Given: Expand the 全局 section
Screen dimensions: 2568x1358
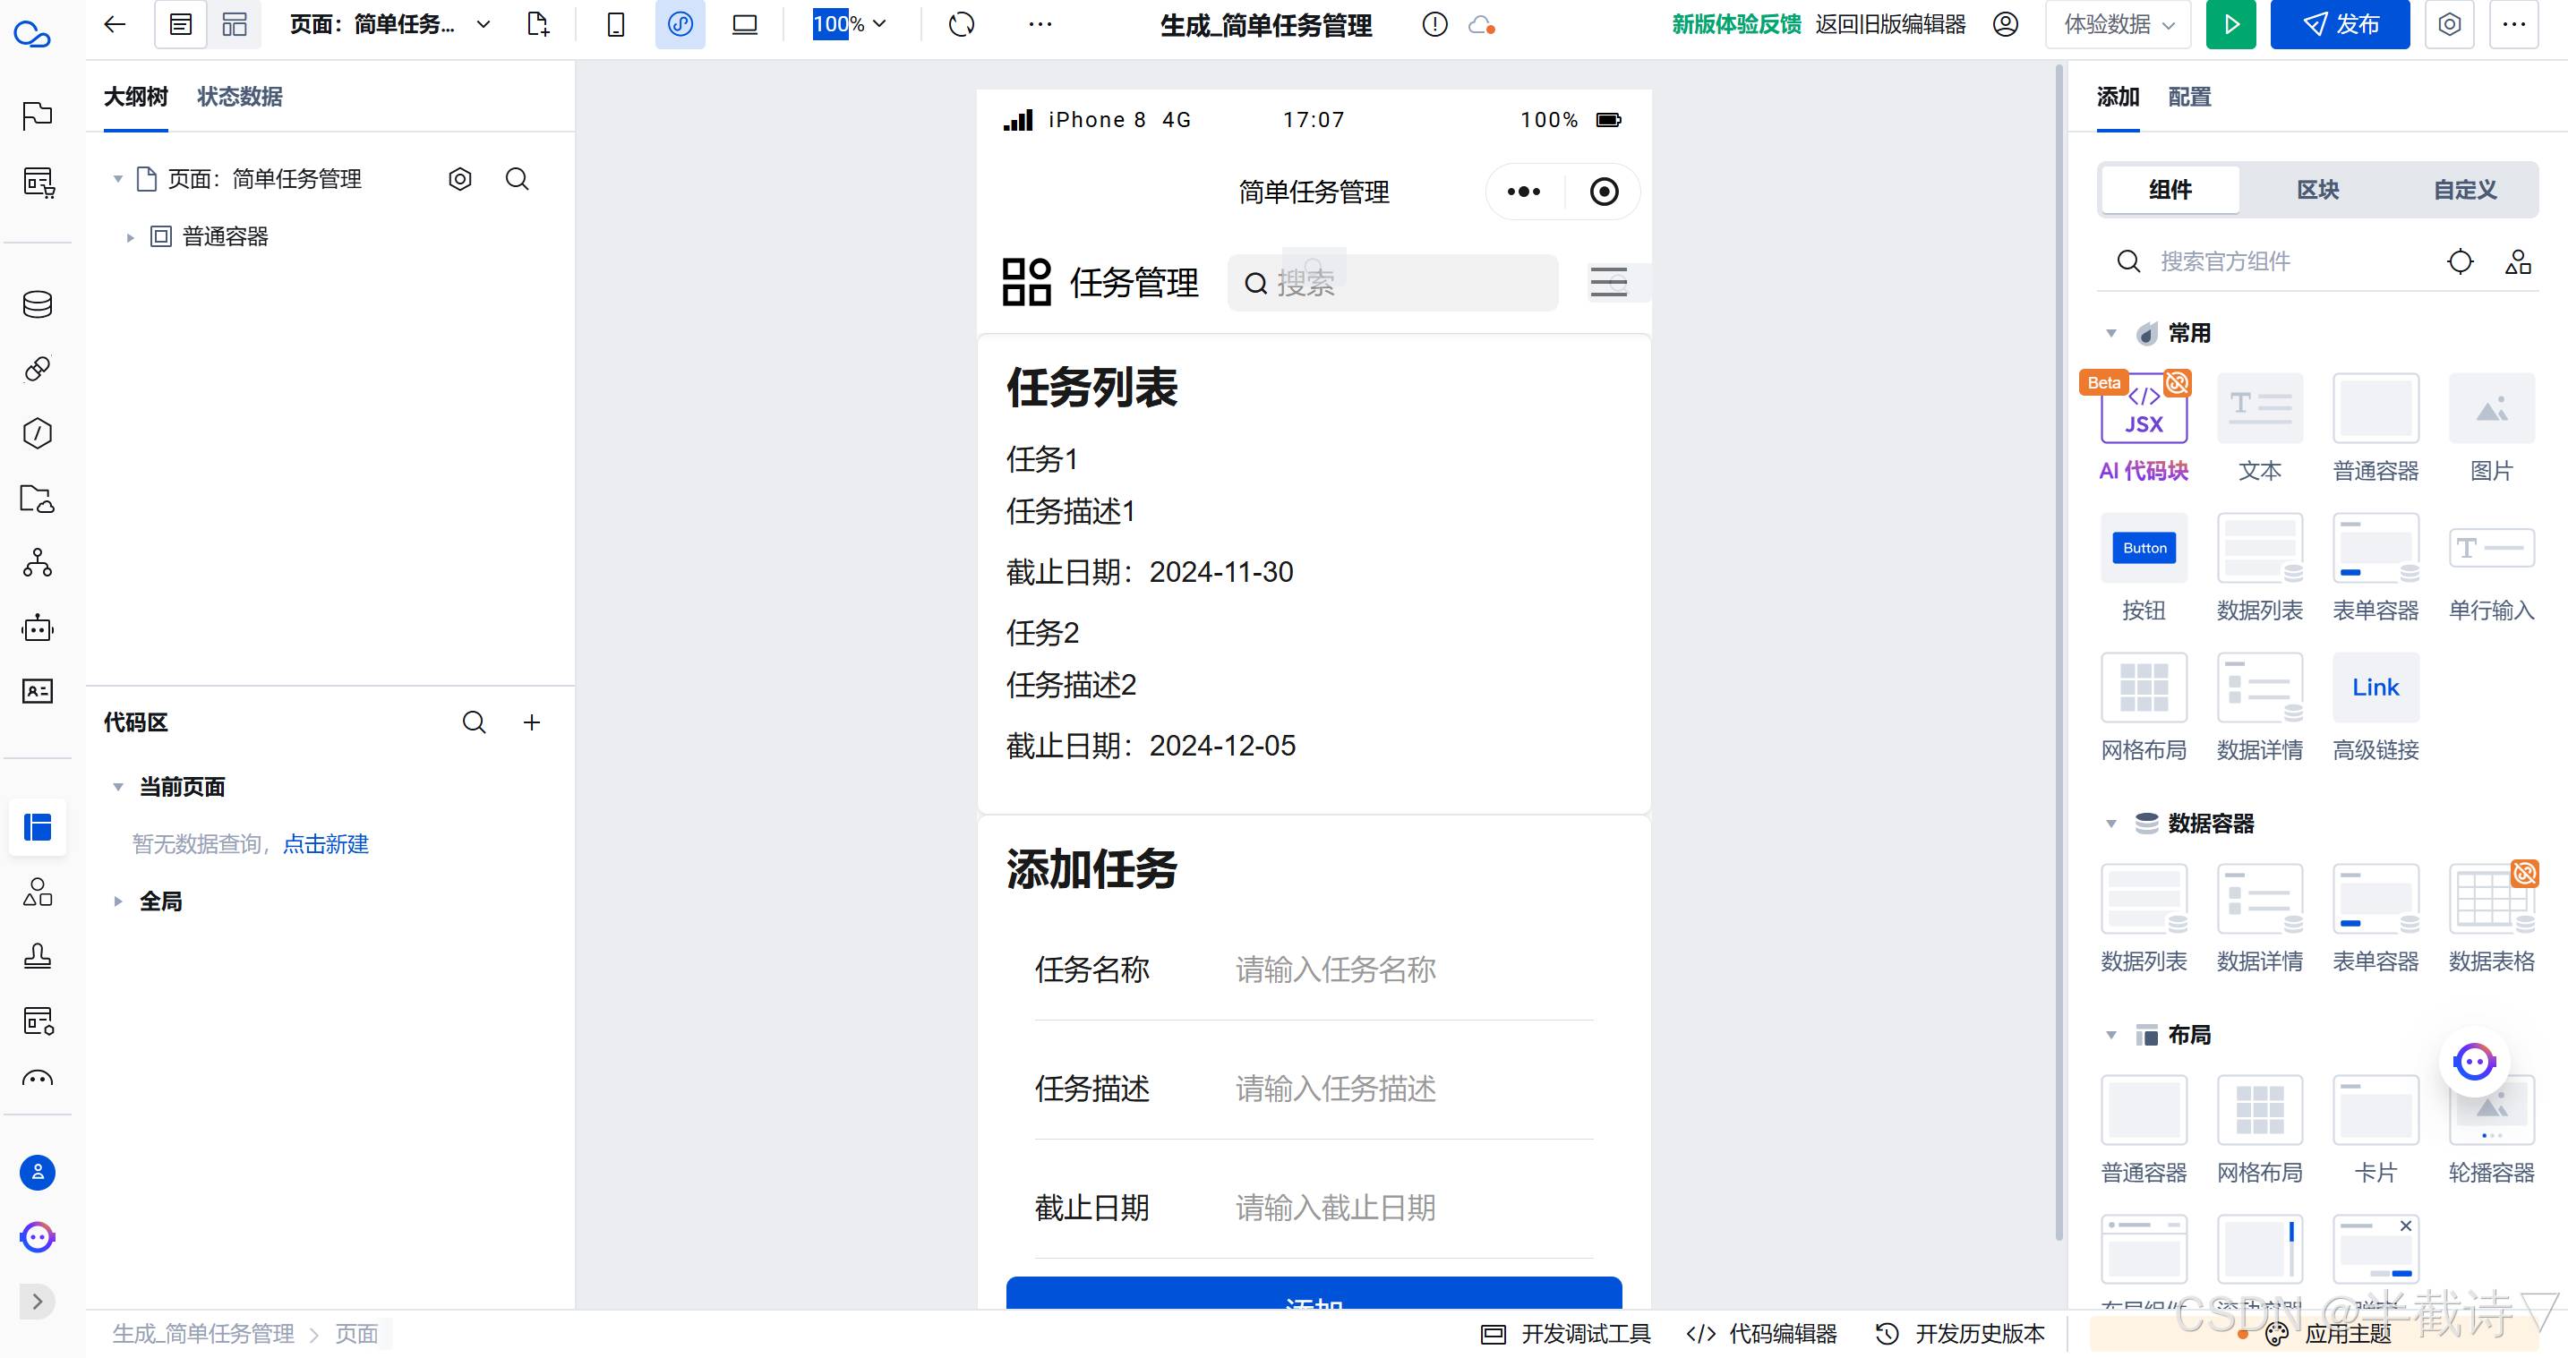Looking at the screenshot, I should coord(117,901).
